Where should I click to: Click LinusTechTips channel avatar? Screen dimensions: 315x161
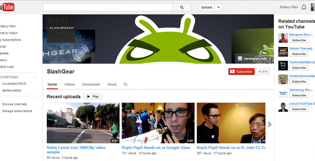click(x=283, y=107)
